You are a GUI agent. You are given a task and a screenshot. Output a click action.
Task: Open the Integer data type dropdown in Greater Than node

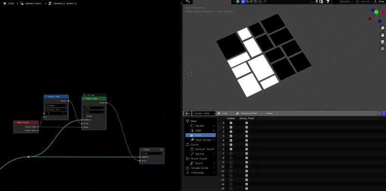56,105
